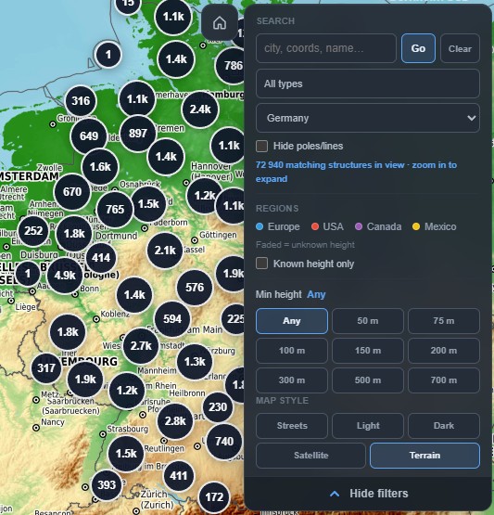Set minimum height to 500 m
The image size is (494, 515).
[x=368, y=380]
